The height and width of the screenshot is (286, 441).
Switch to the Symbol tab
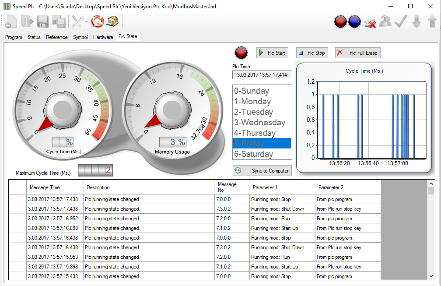[80, 37]
